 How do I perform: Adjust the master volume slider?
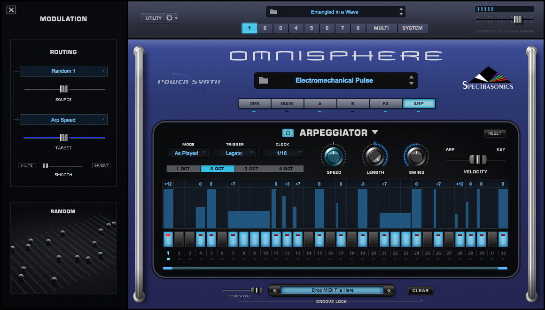click(x=518, y=19)
